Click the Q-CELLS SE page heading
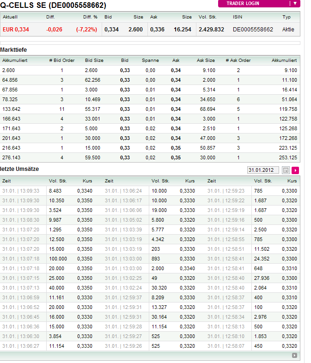This screenshot has height=363, width=311. (x=53, y=6)
